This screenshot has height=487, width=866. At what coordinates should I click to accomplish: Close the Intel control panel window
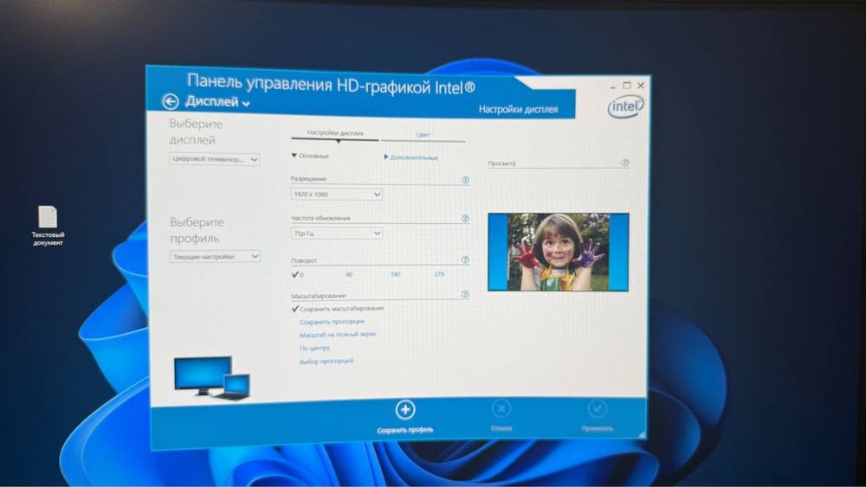[641, 86]
